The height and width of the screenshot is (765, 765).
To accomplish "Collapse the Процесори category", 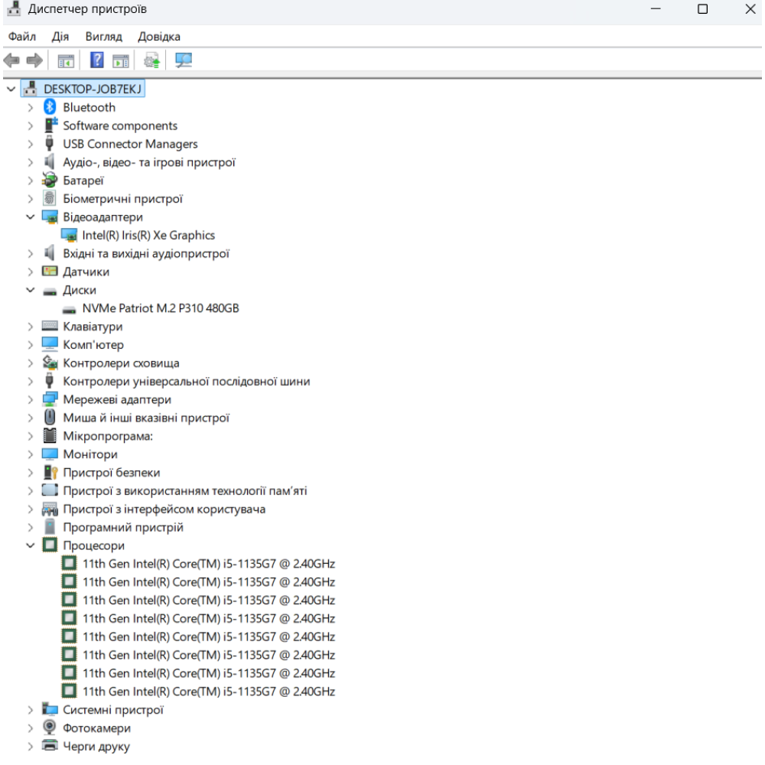I will (31, 546).
